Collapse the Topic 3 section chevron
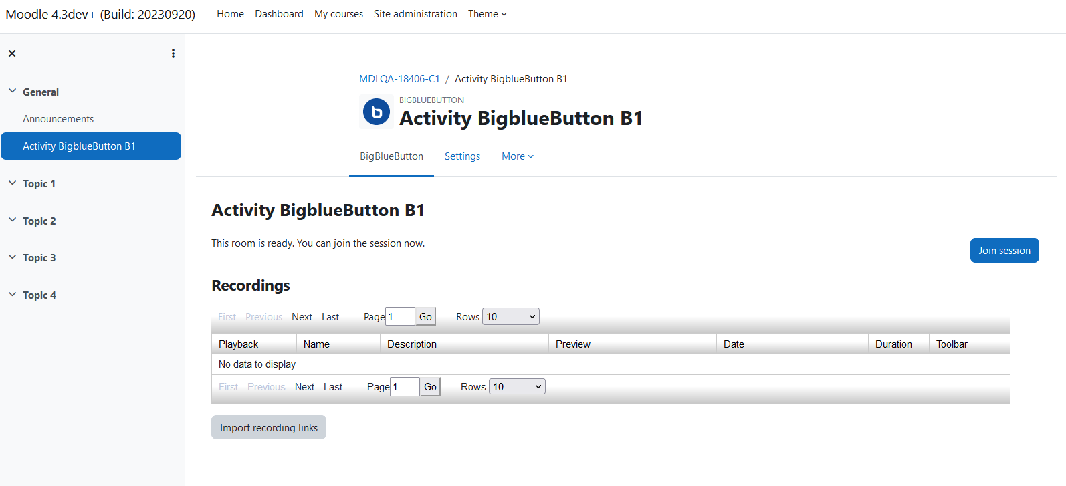The width and height of the screenshot is (1066, 486). (x=12, y=257)
